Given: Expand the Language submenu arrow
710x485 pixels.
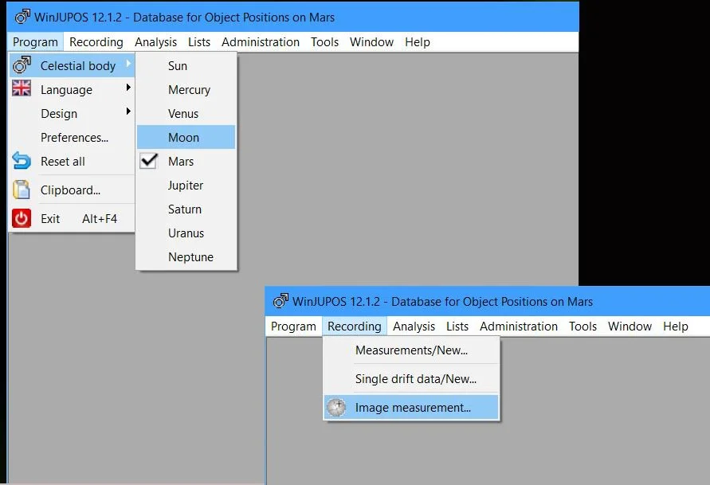Looking at the screenshot, I should 128,88.
